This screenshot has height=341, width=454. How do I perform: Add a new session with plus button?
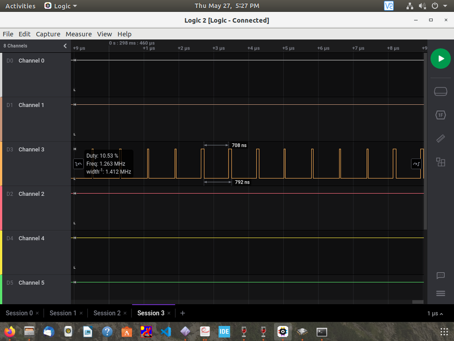pyautogui.click(x=182, y=313)
